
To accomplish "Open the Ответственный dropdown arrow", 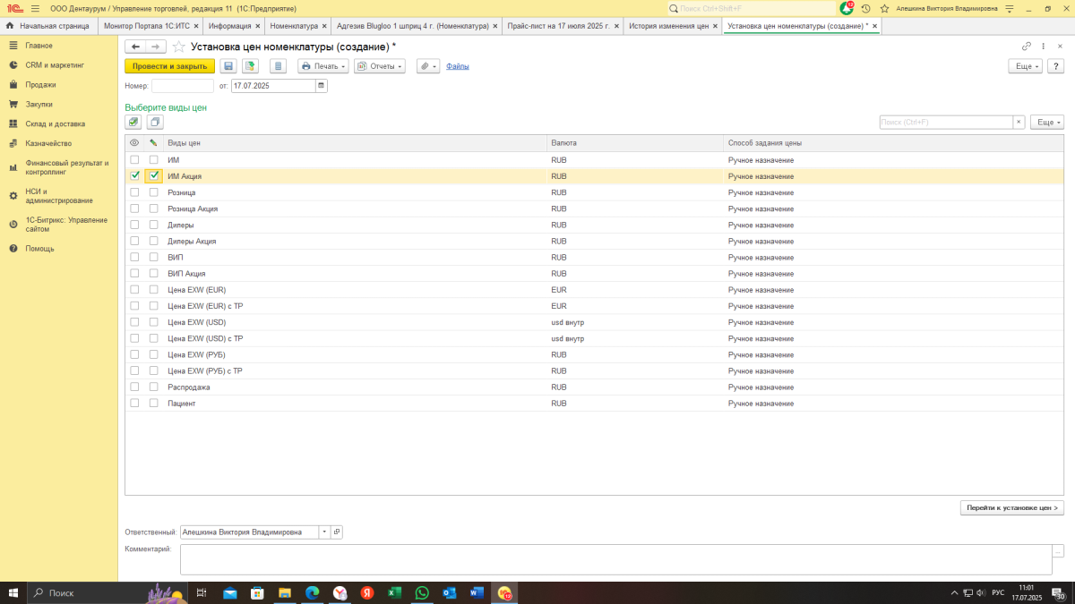I will pyautogui.click(x=324, y=532).
